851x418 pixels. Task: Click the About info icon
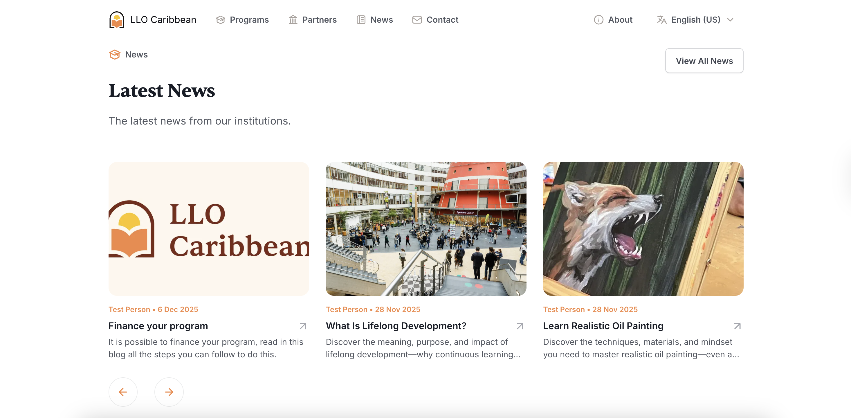(598, 20)
